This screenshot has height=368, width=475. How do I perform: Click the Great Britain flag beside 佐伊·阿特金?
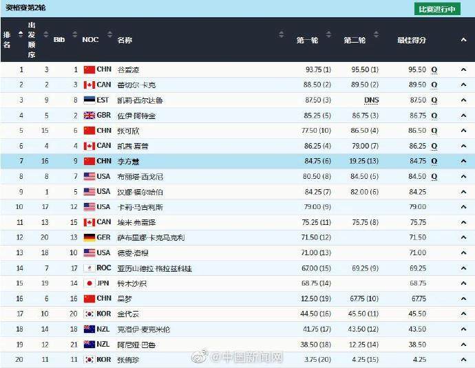89,115
